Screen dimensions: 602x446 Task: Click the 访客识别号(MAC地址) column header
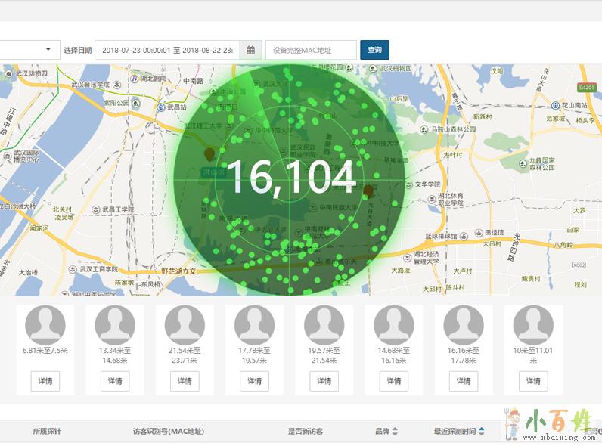169,432
